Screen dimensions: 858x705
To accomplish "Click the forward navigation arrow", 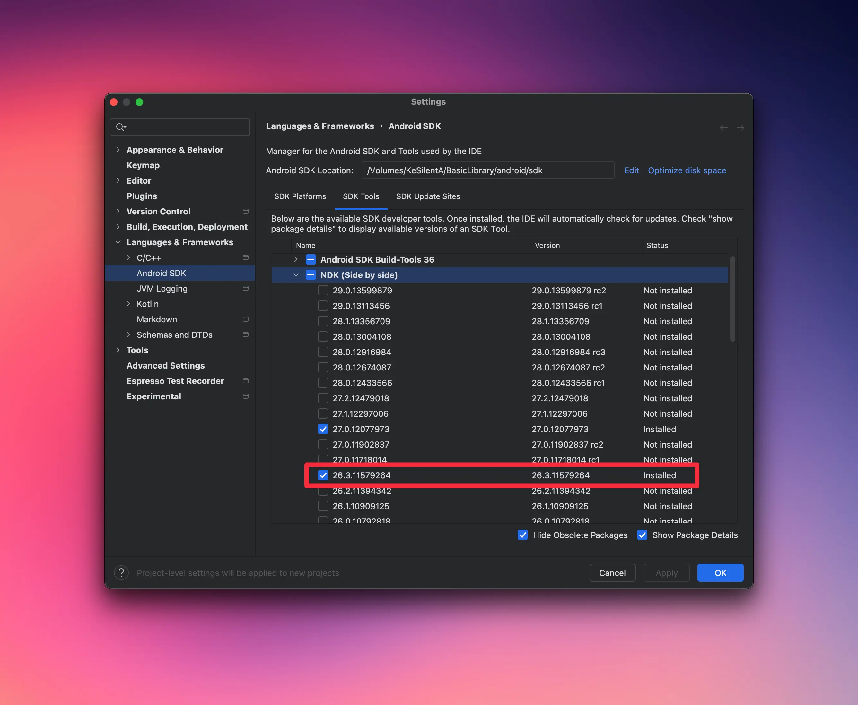I will pos(740,127).
